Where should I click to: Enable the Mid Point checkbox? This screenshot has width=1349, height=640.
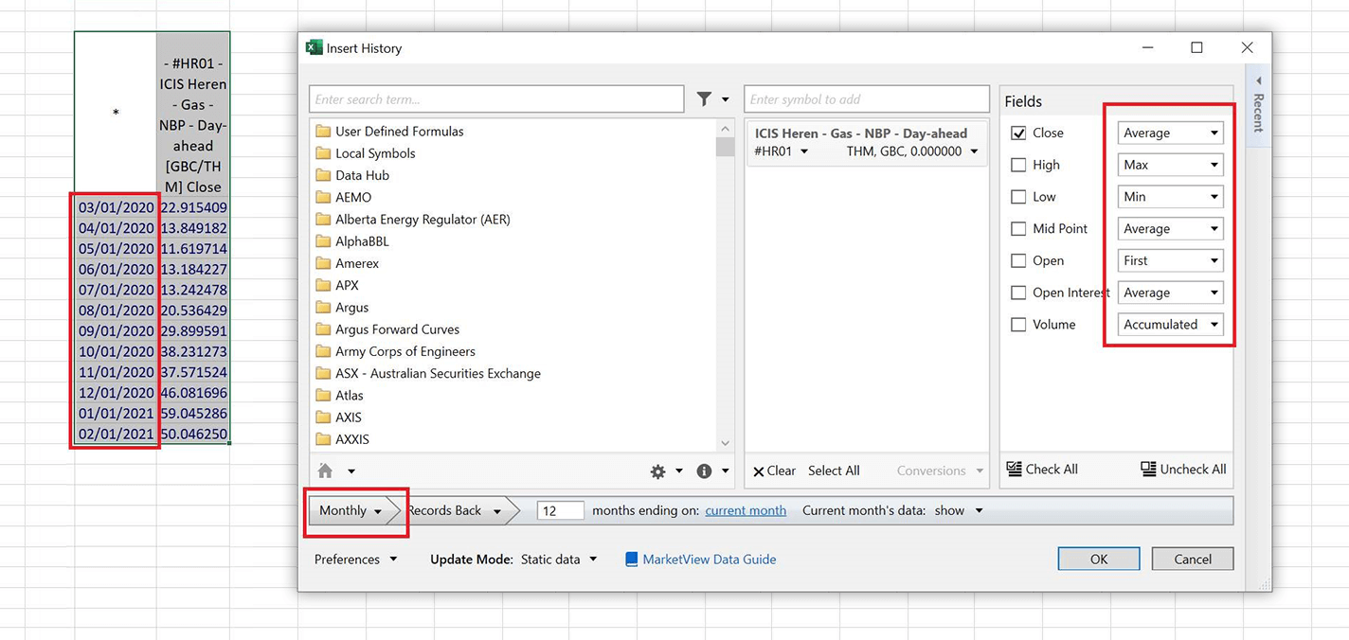coord(1018,229)
